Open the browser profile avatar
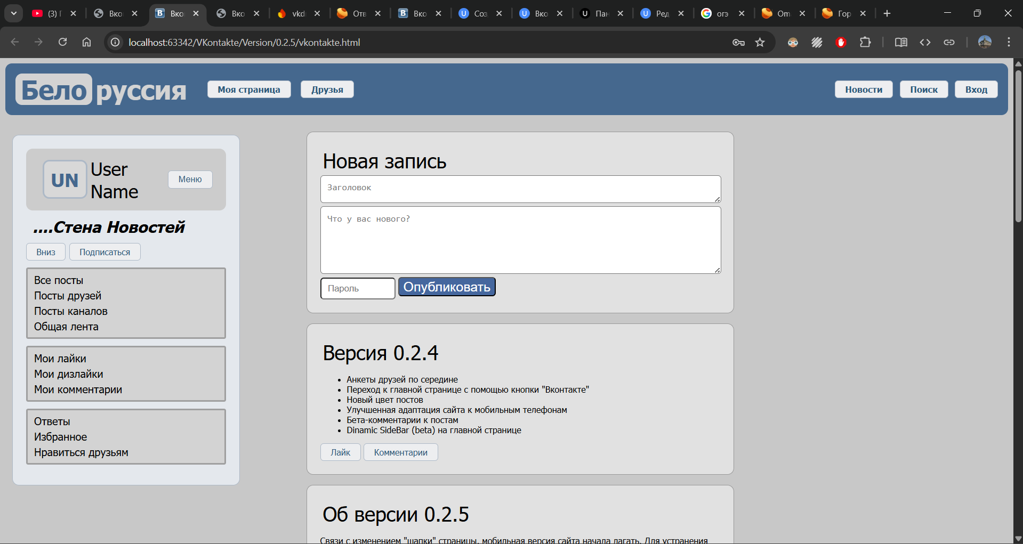The image size is (1023, 544). pyautogui.click(x=985, y=42)
